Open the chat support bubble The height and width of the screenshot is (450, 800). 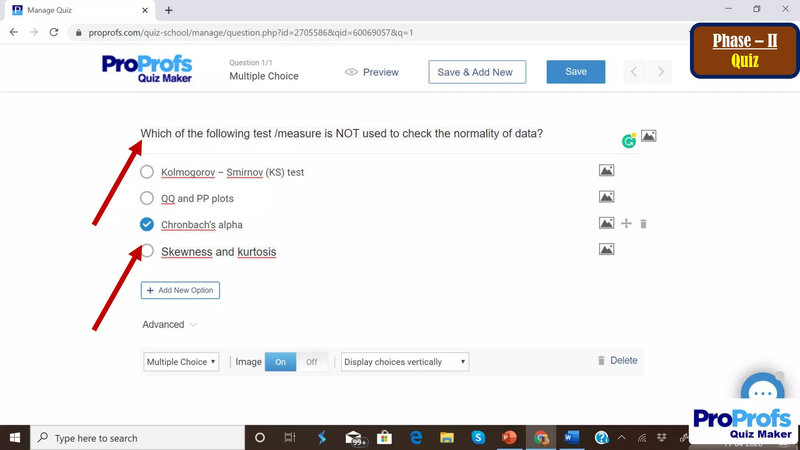tap(762, 387)
